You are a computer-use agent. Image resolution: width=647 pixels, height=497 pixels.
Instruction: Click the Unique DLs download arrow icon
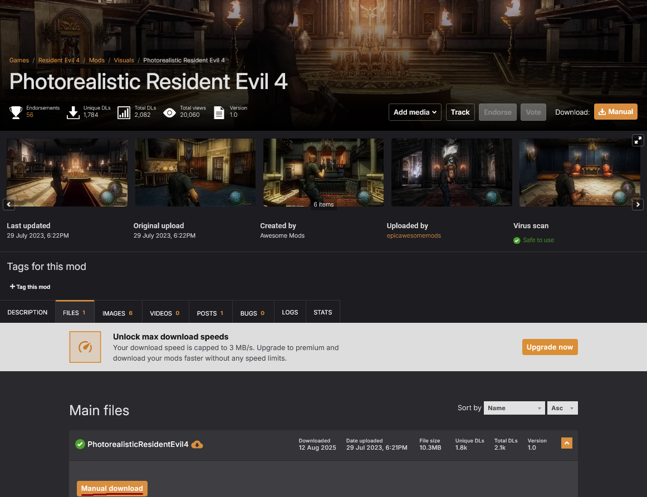73,112
